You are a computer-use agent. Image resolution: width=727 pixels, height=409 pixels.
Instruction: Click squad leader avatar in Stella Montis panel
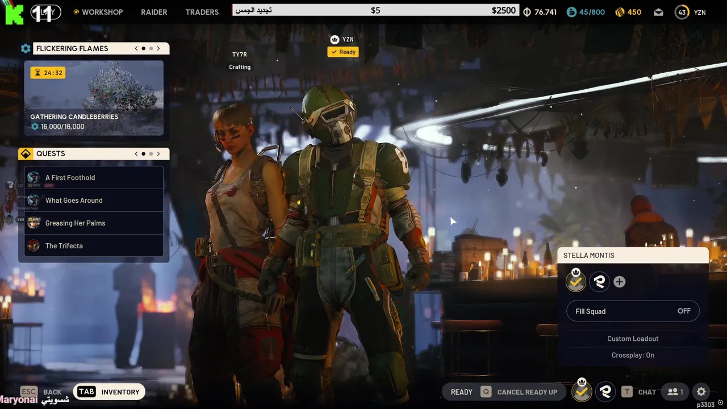[x=576, y=281]
